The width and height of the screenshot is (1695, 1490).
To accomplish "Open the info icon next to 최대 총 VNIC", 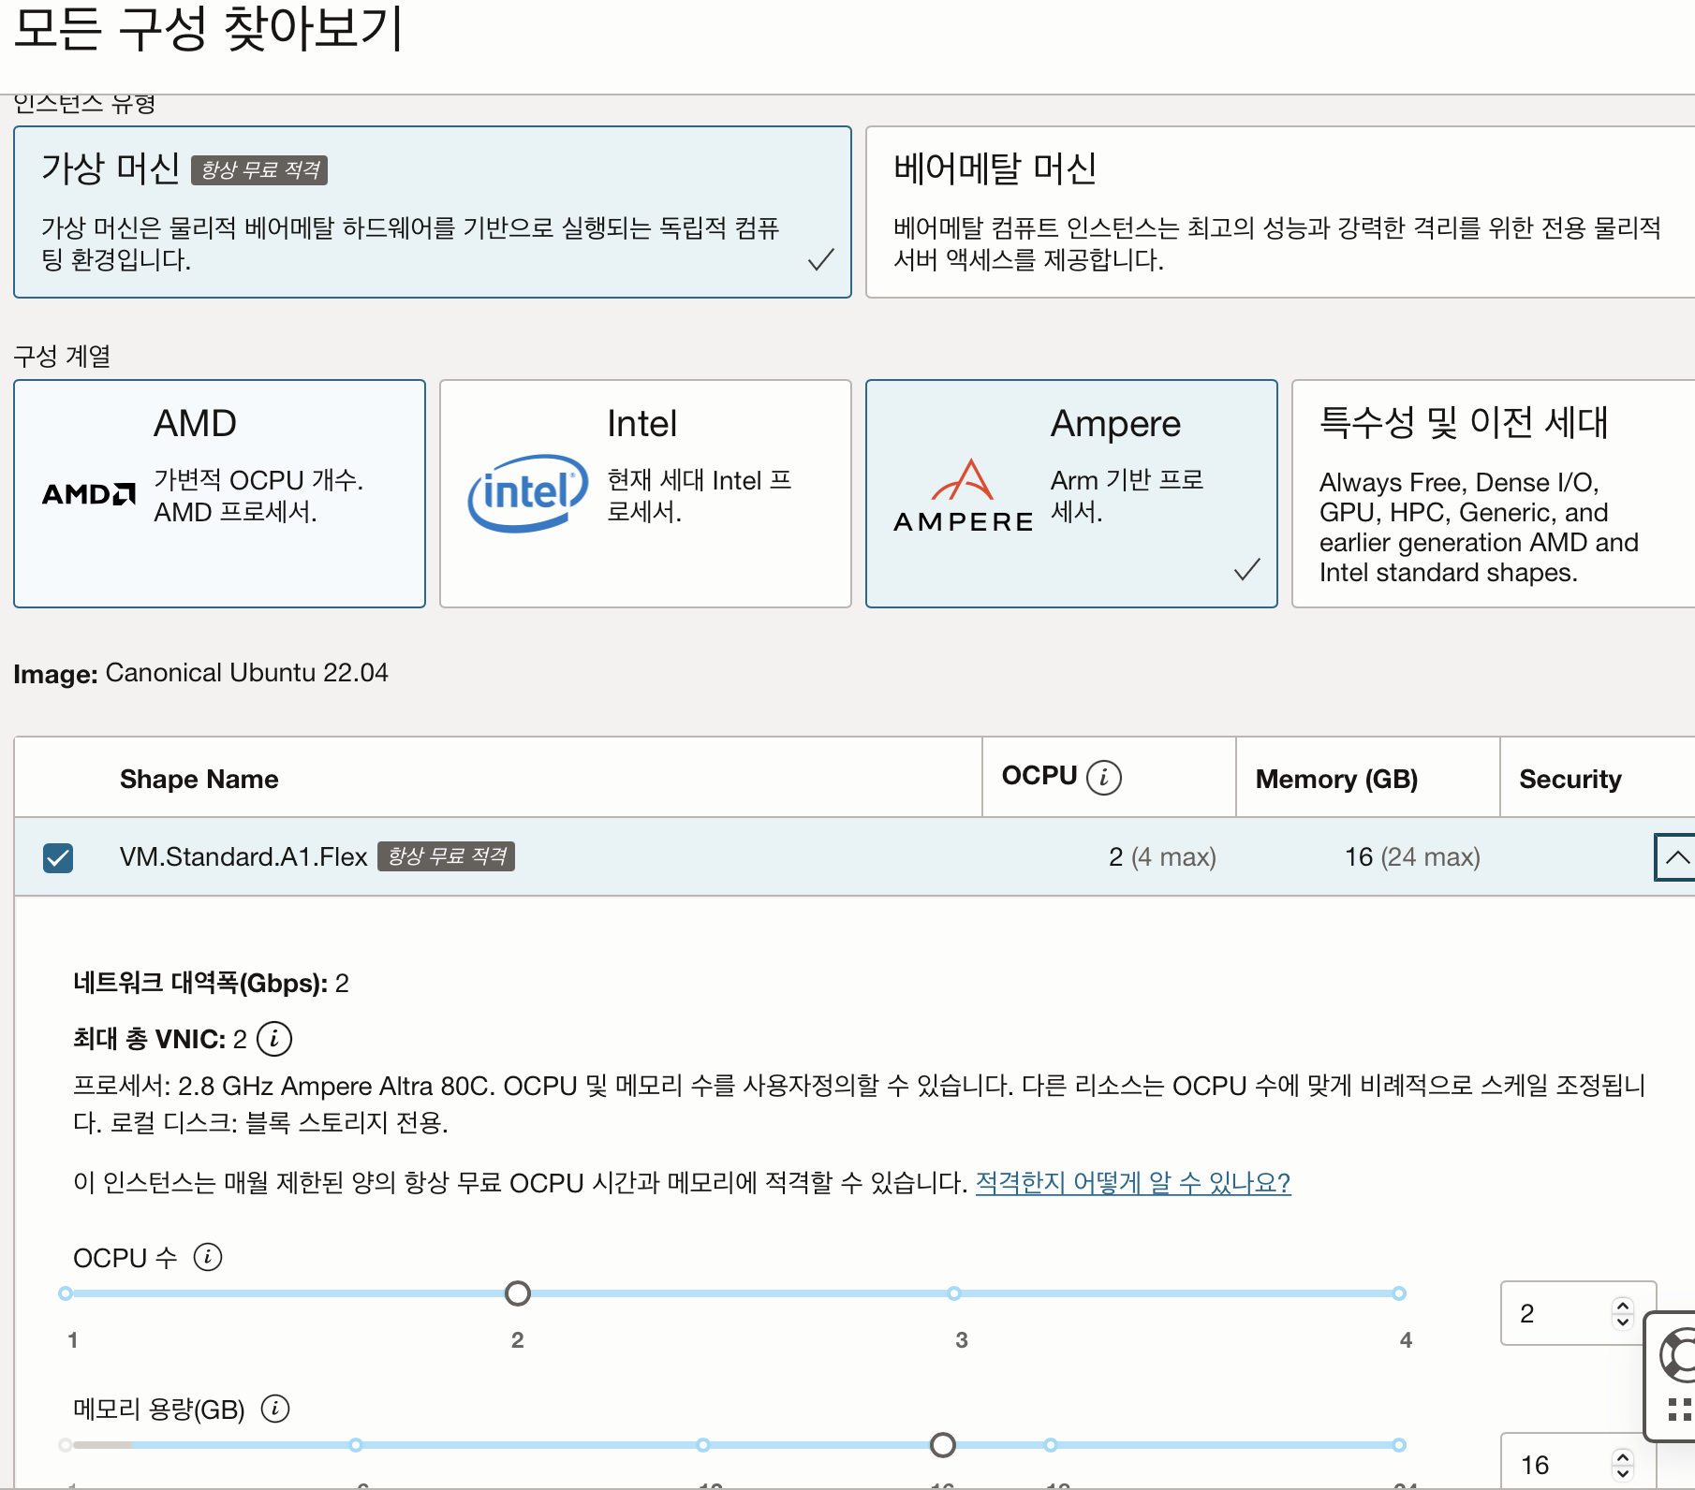I will [274, 1038].
